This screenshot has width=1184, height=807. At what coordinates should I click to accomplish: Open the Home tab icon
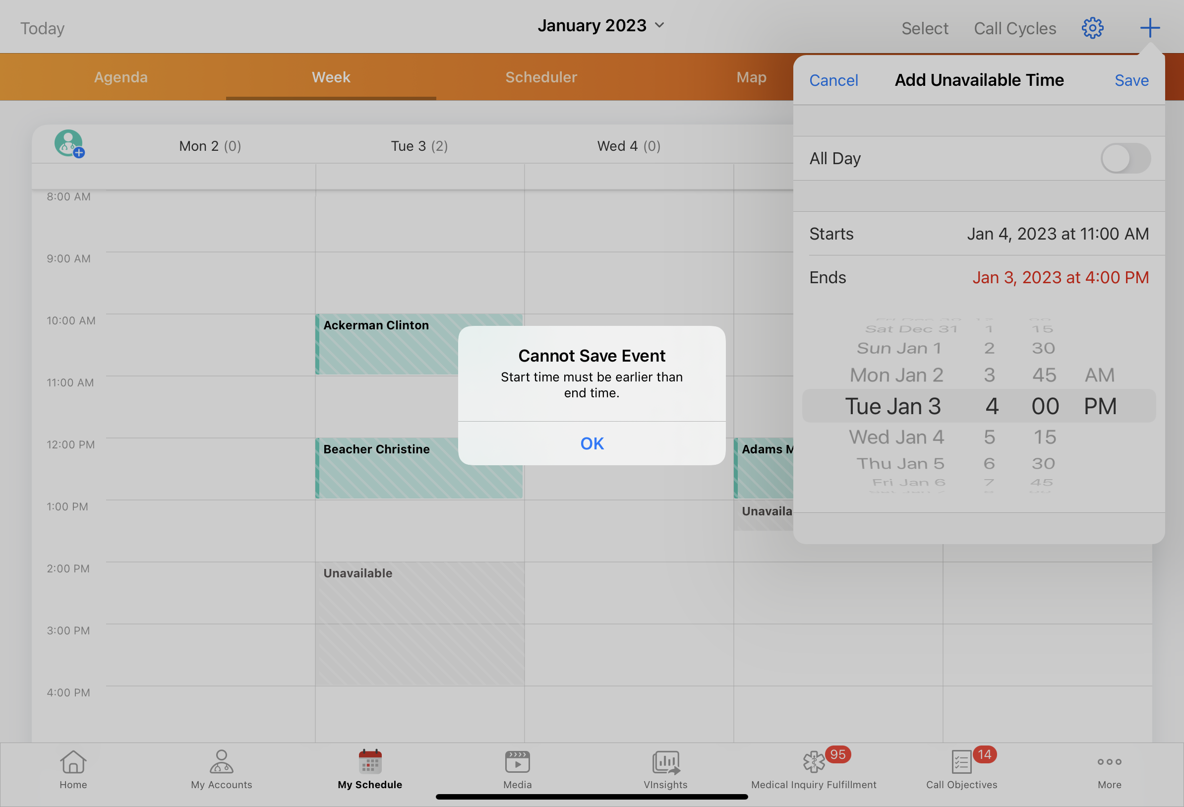(x=73, y=769)
